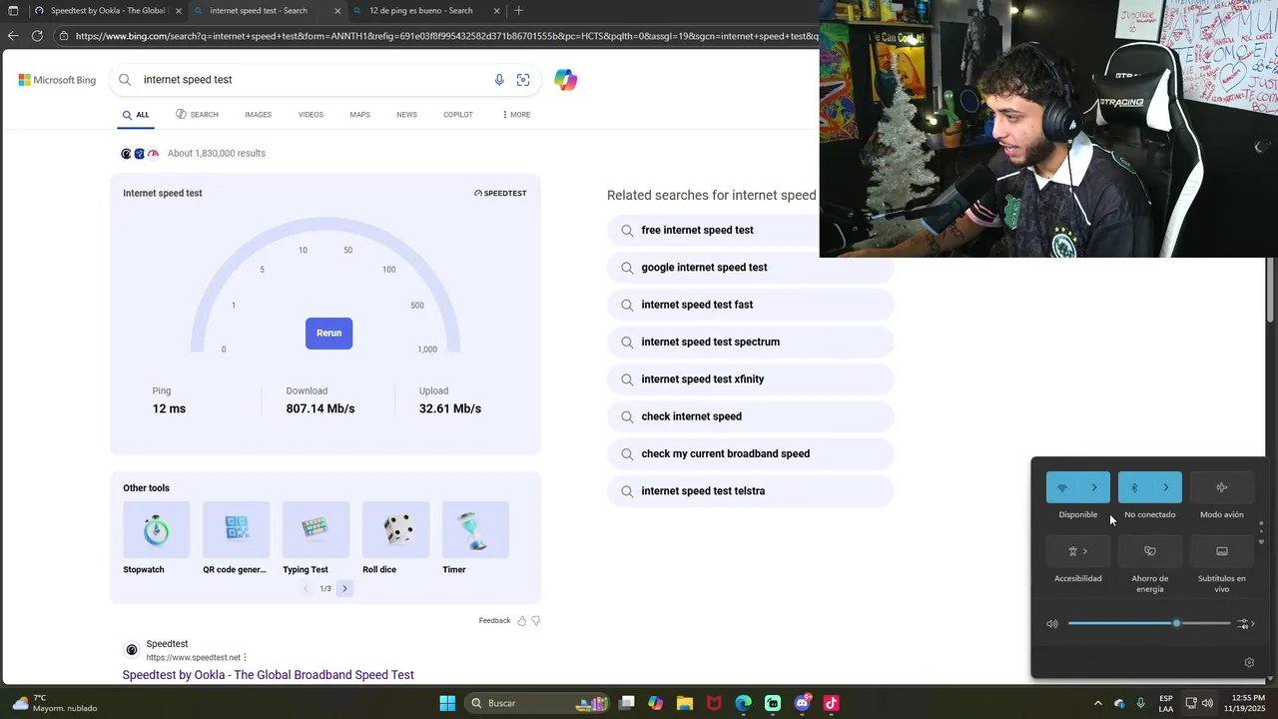Open the Typing Test tool
Image resolution: width=1278 pixels, height=719 pixels.
click(316, 539)
